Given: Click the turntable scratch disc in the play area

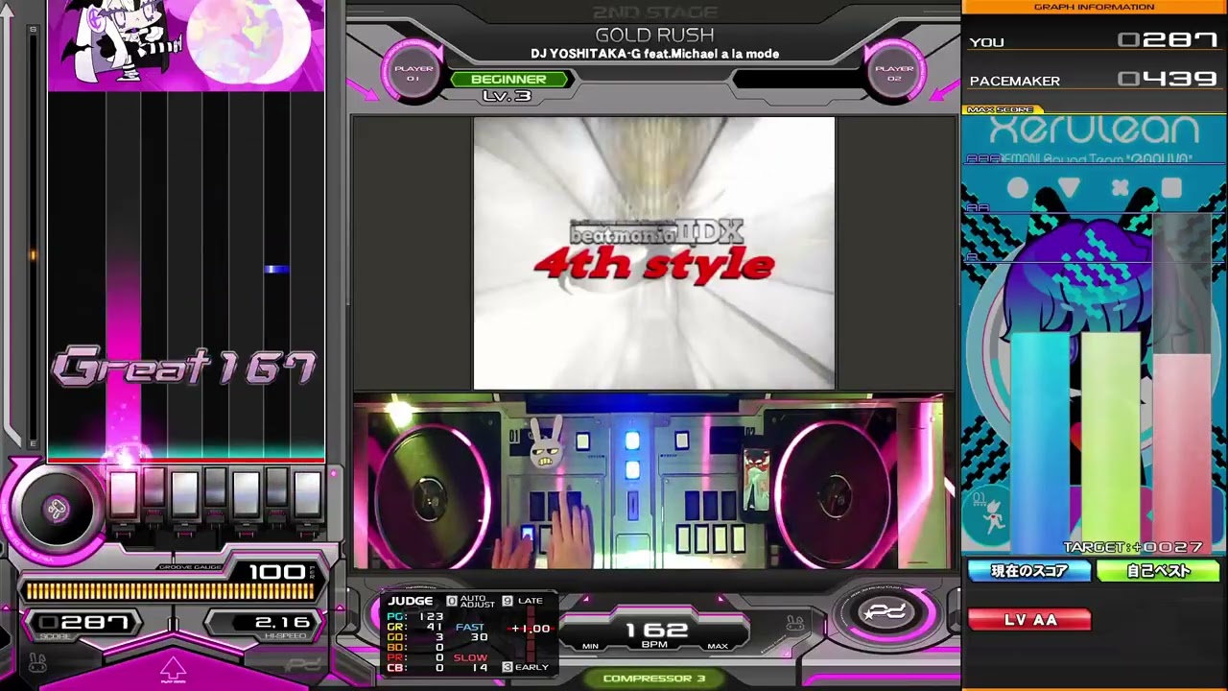Looking at the screenshot, I should (x=56, y=510).
